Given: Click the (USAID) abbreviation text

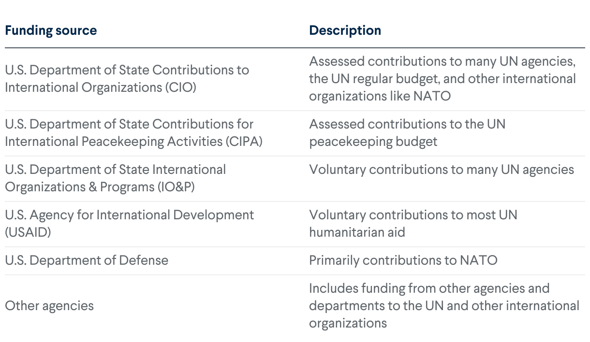Looking at the screenshot, I should 28,232.
